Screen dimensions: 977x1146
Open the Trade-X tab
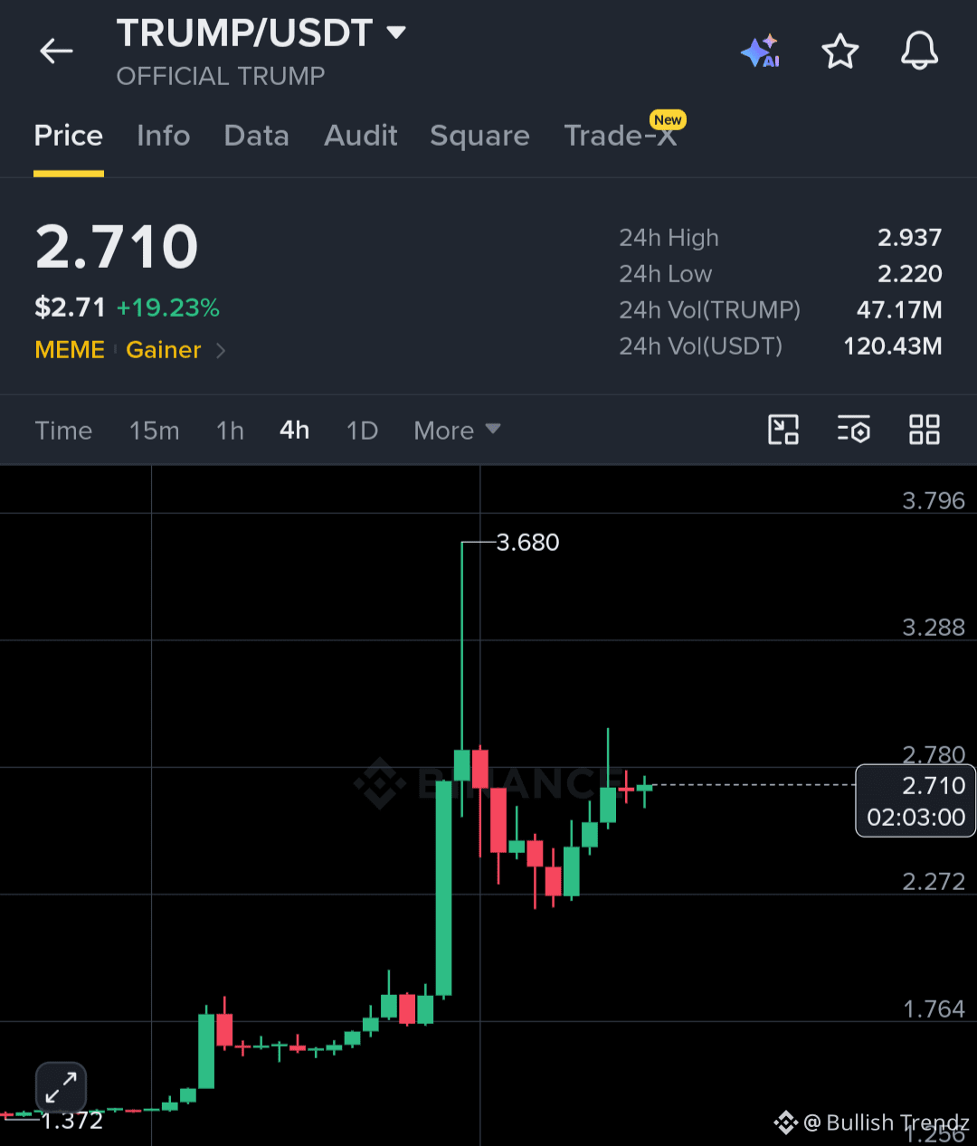point(621,136)
